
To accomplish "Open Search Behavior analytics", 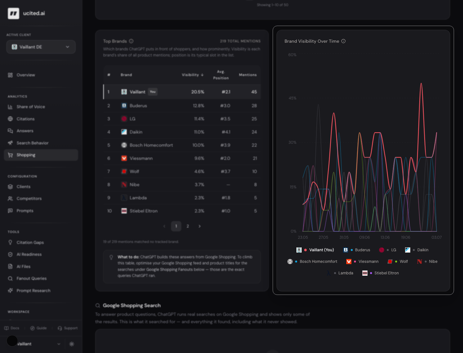I will tap(41, 143).
